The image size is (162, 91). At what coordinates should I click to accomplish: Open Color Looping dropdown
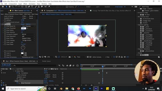(x=28, y=40)
